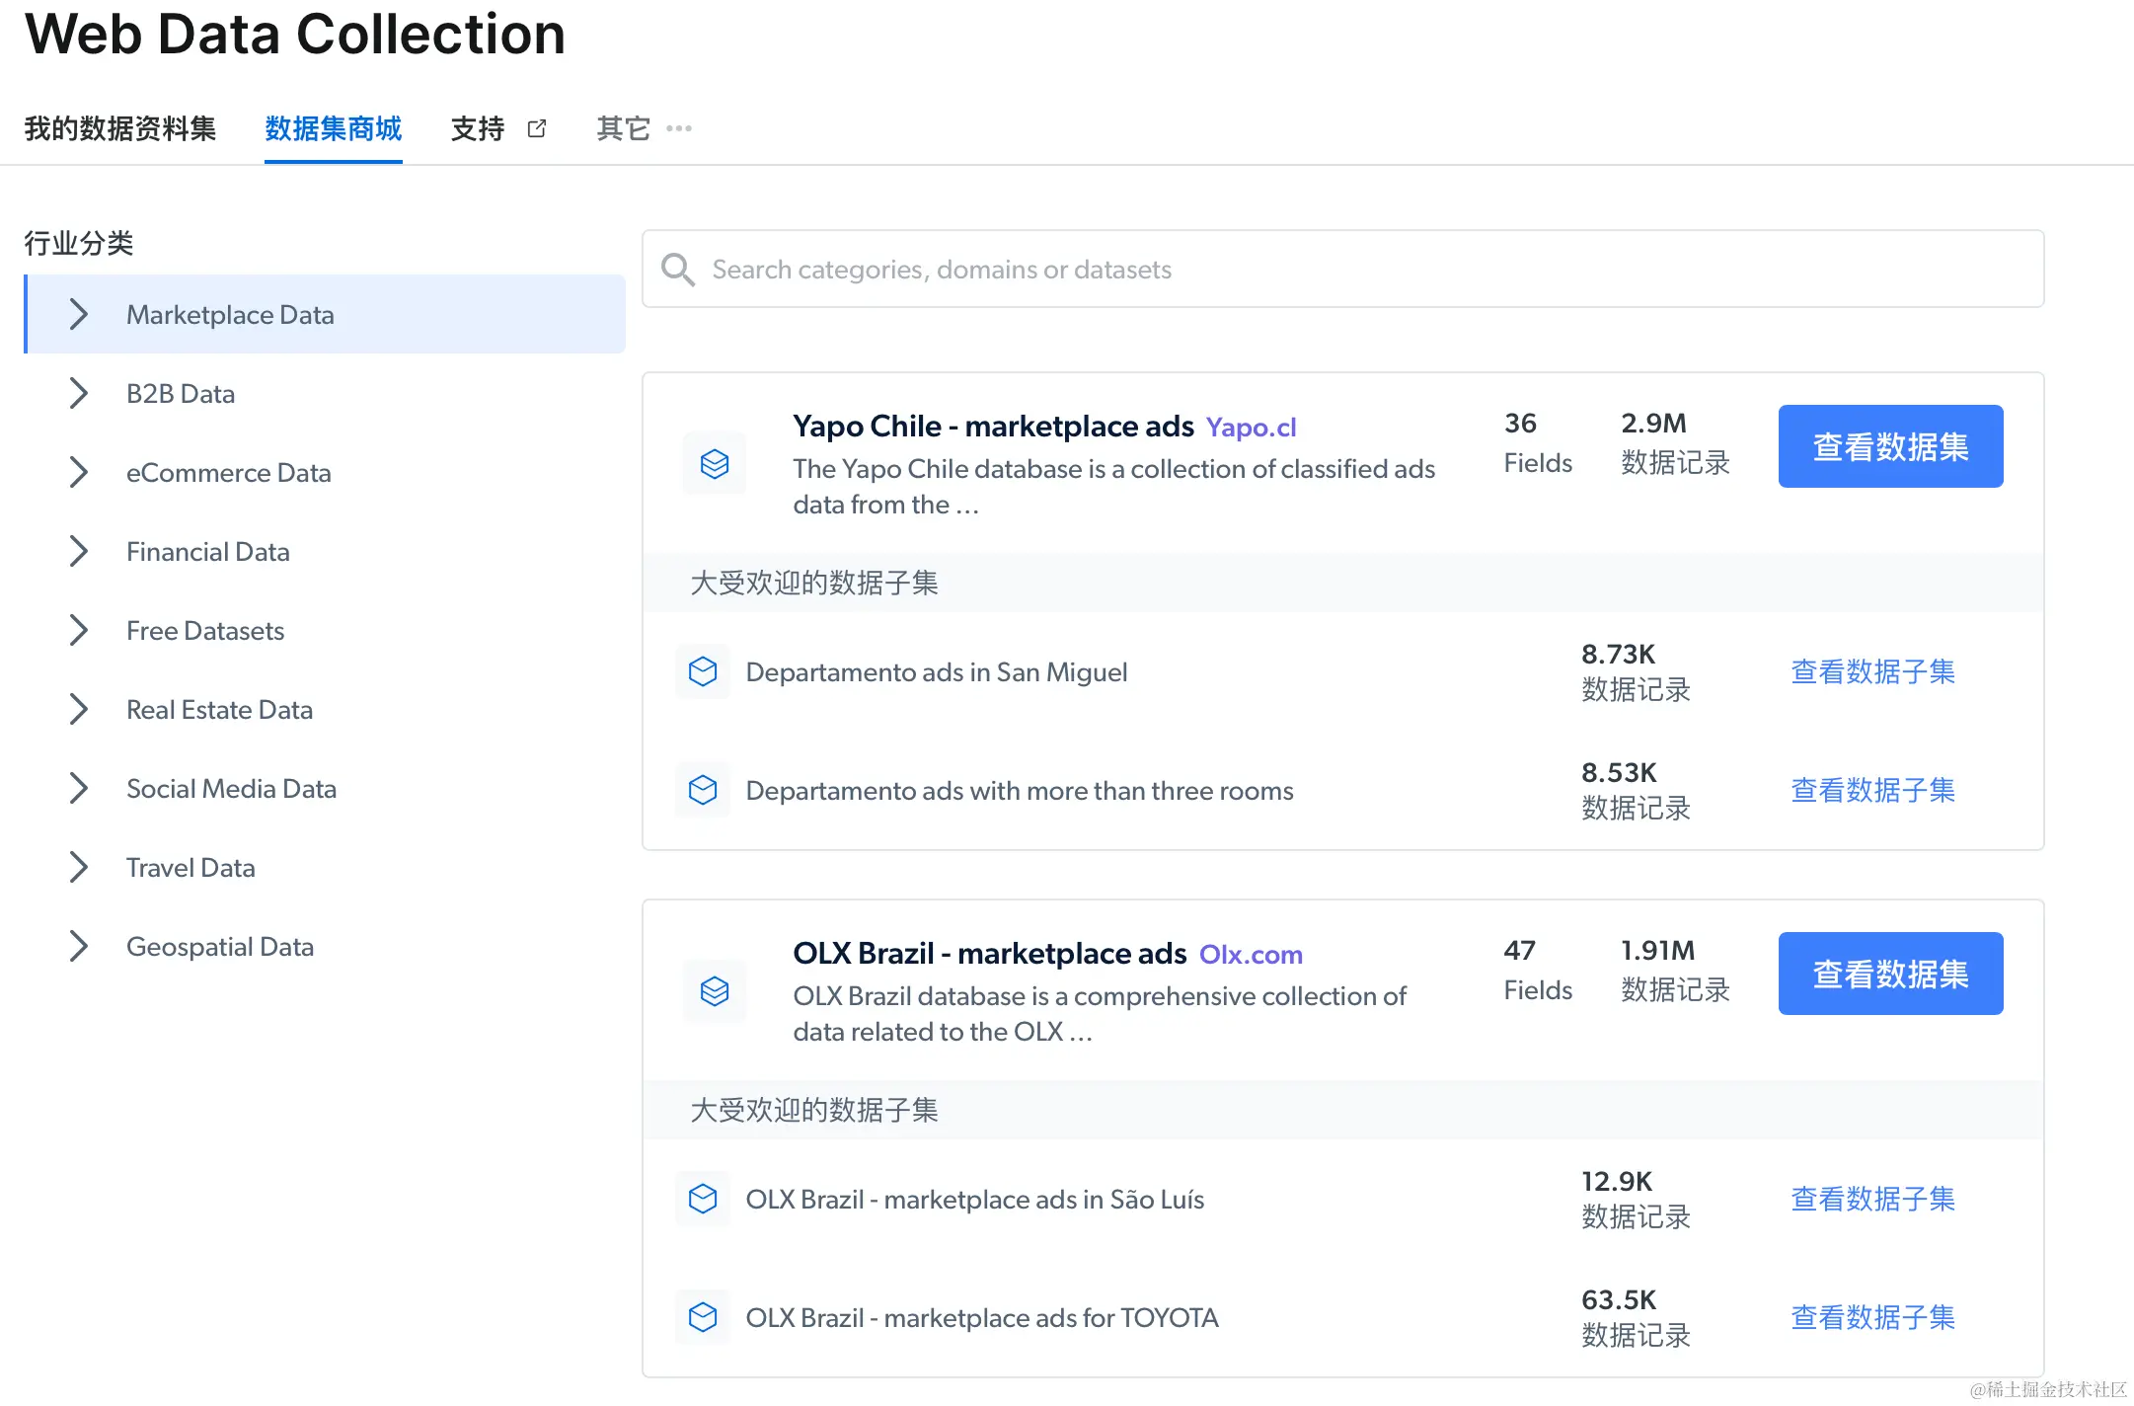
Task: Expand the eCommerce Data category
Action: [79, 472]
